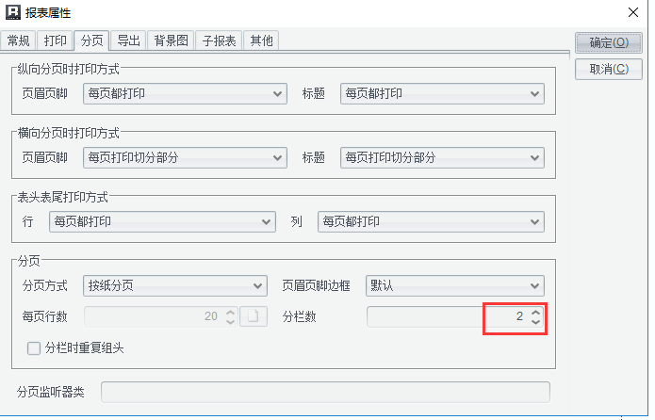Switch to the 子报表 tab
655x420 pixels.
219,40
